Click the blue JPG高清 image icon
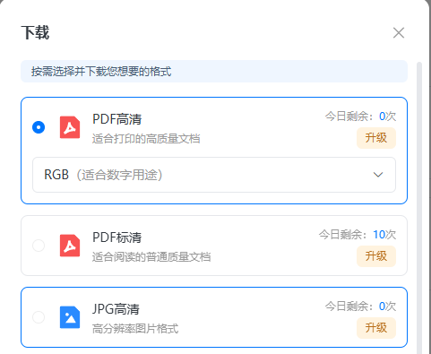The width and height of the screenshot is (431, 354). pyautogui.click(x=70, y=317)
